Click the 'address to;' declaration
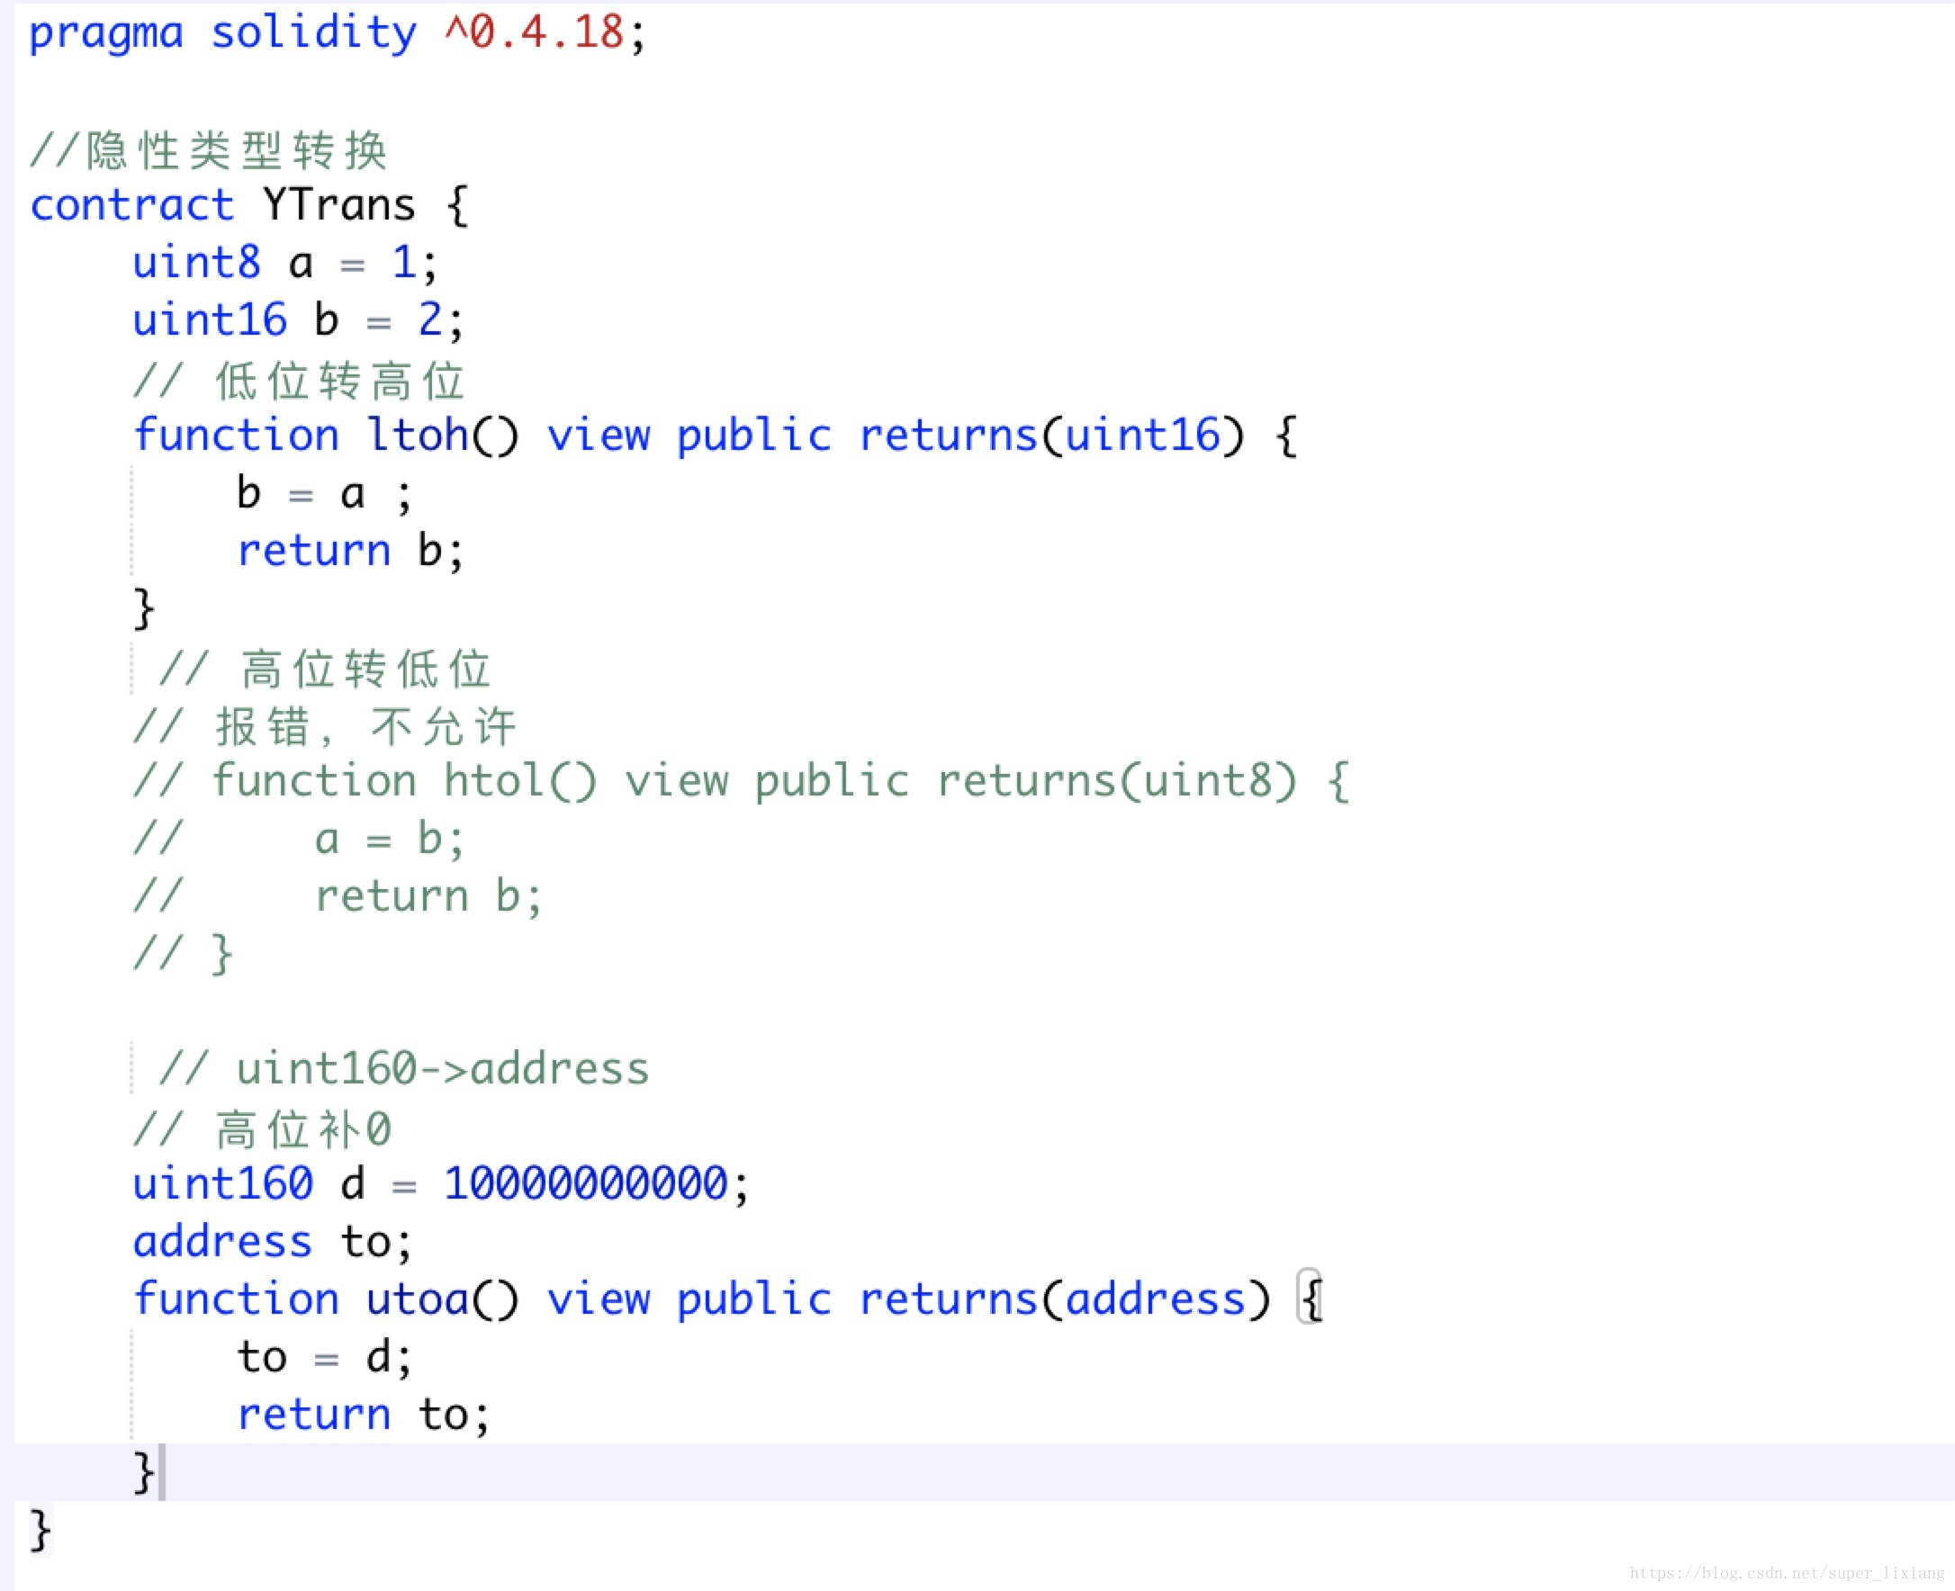The height and width of the screenshot is (1591, 1955). tap(271, 1242)
